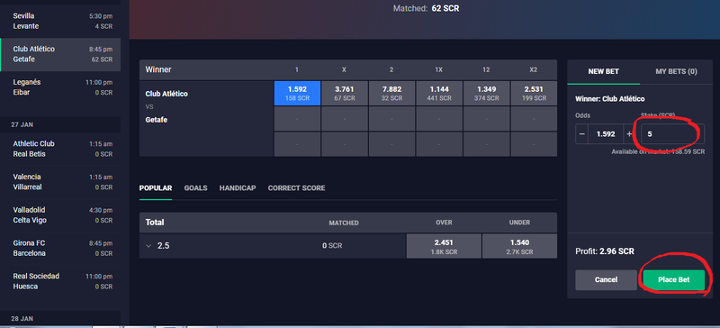This screenshot has width=720, height=328.
Task: Click the Stake input field
Action: pos(672,134)
